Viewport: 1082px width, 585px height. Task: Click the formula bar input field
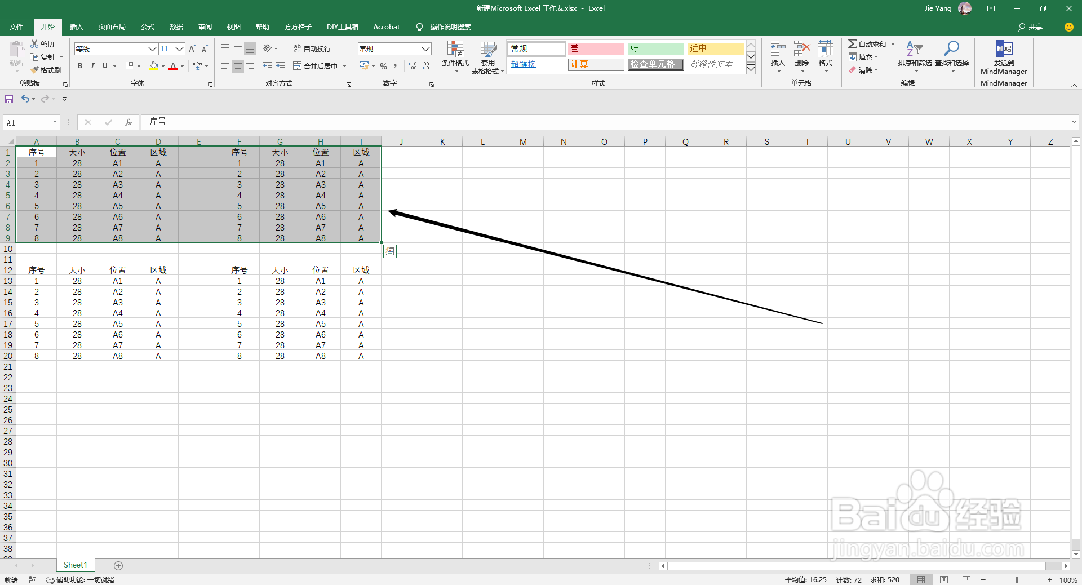tap(605, 122)
